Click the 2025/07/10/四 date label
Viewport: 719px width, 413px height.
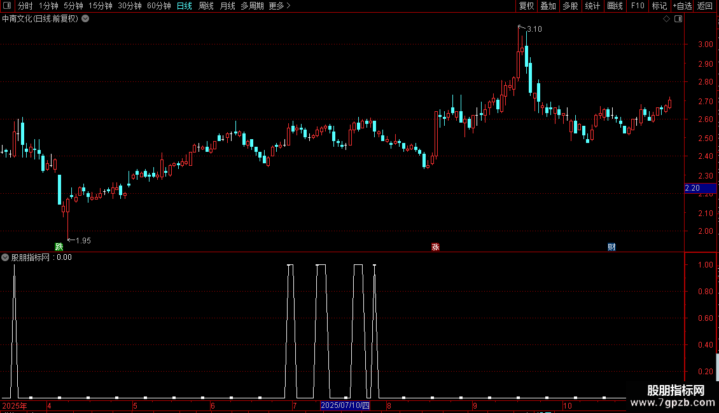[345, 405]
